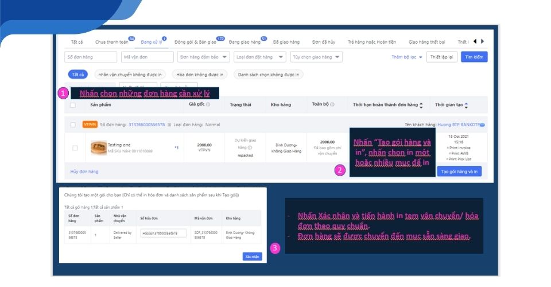This screenshot has height=287, width=551.
Task: Click Hủy đơn hàng link
Action: [84, 172]
